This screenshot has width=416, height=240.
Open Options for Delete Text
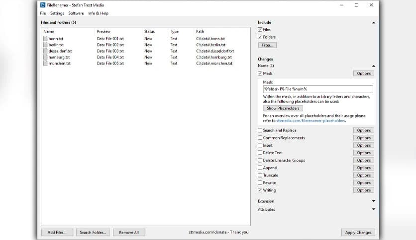pyautogui.click(x=364, y=153)
